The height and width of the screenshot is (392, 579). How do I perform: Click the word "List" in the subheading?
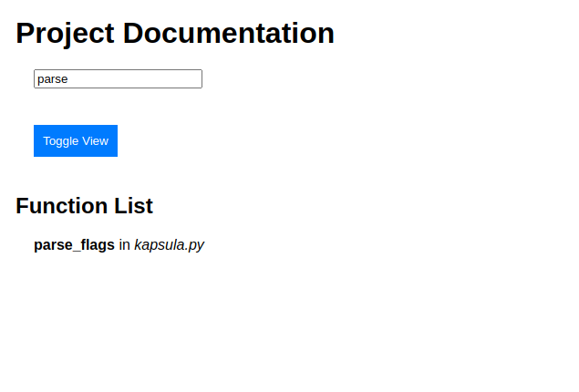point(130,206)
